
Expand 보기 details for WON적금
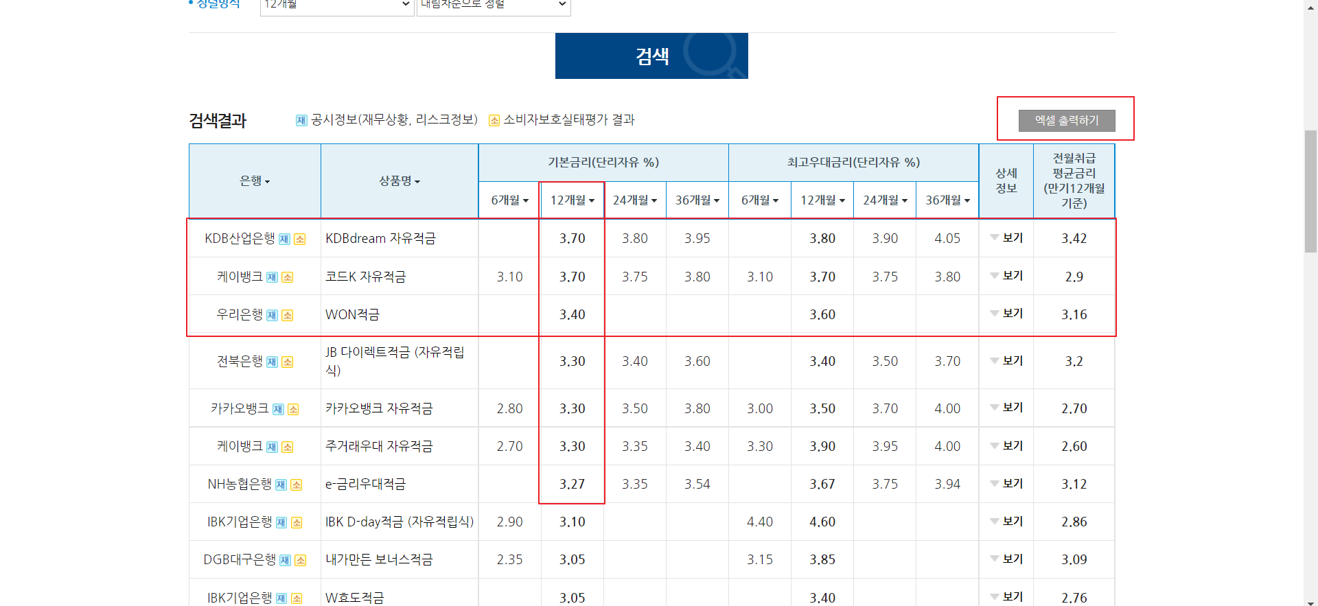click(x=1006, y=313)
